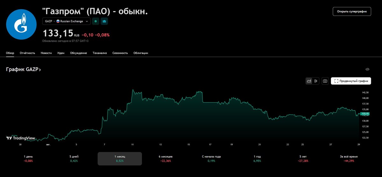The image size is (382, 177).
Task: Open the График GAZP chart heading link
Action: click(x=23, y=69)
